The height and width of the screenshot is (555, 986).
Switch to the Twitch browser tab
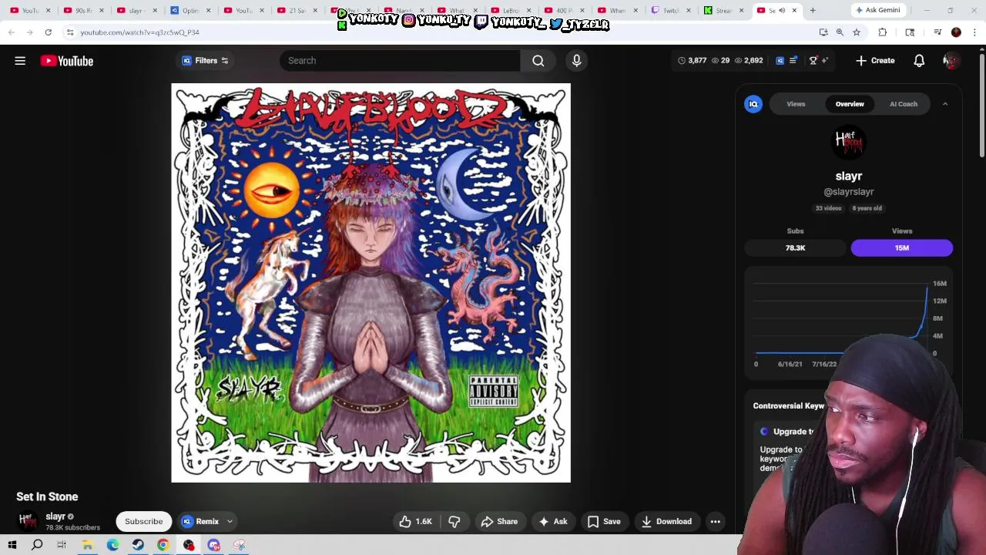pyautogui.click(x=671, y=10)
